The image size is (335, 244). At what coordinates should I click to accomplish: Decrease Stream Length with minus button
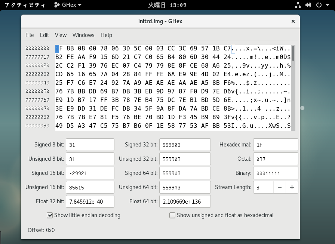(x=280, y=187)
